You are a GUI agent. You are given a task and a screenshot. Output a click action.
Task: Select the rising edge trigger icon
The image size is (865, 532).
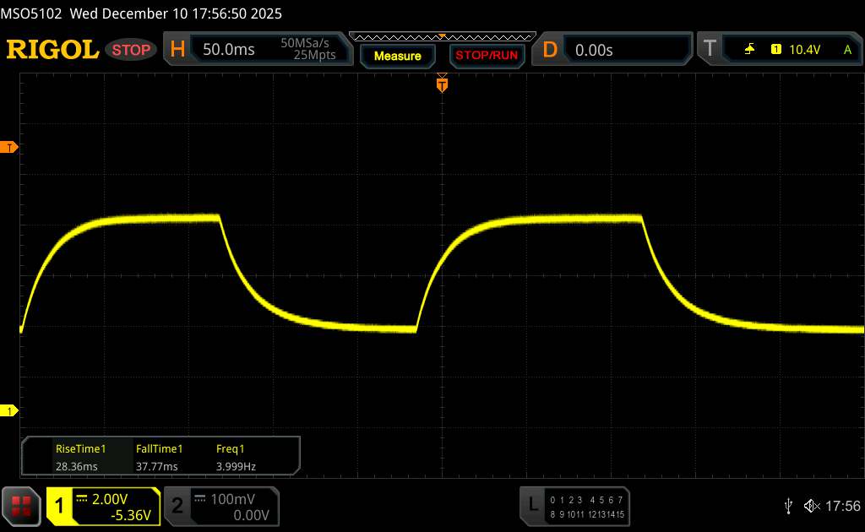coord(749,50)
